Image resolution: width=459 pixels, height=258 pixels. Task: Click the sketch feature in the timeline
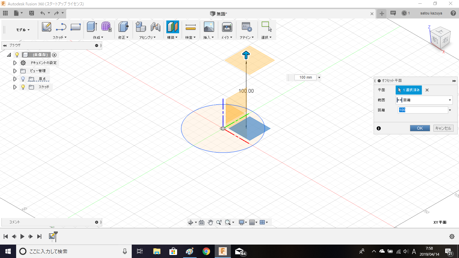[x=52, y=236]
